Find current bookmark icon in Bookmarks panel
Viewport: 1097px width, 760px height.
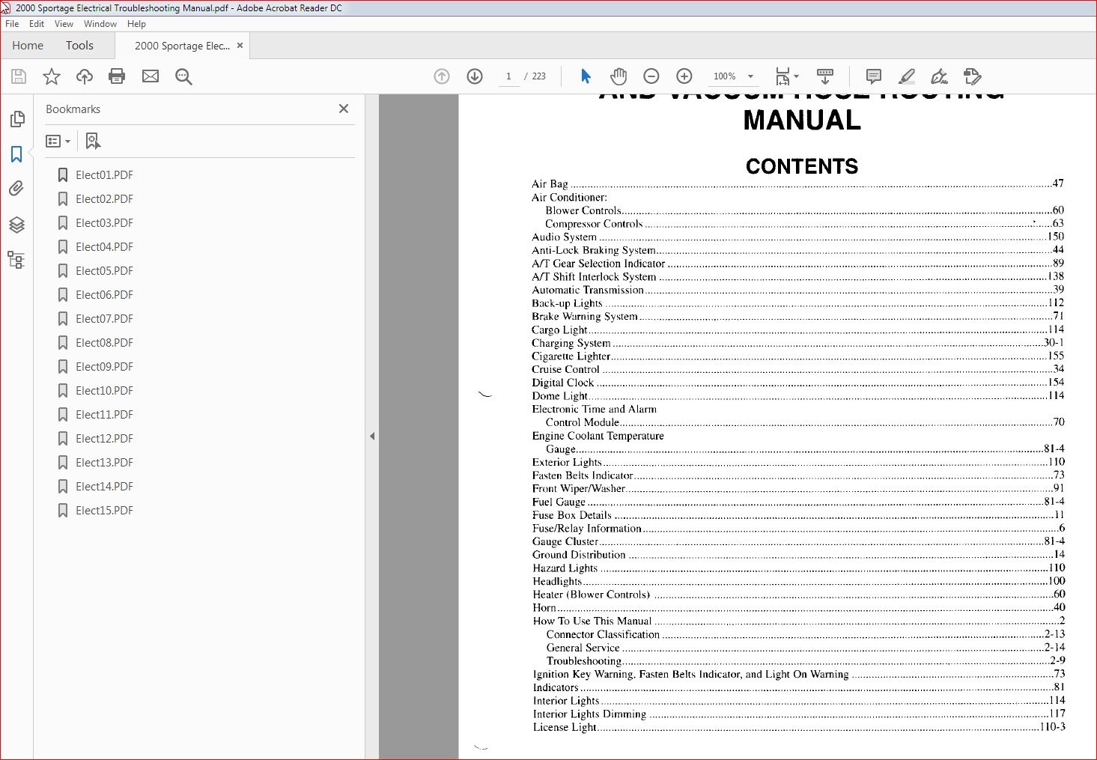93,141
